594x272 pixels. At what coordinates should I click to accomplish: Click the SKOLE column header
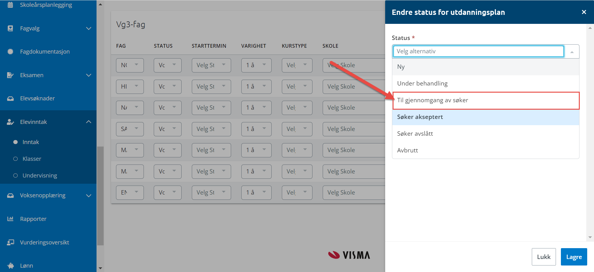(x=330, y=46)
